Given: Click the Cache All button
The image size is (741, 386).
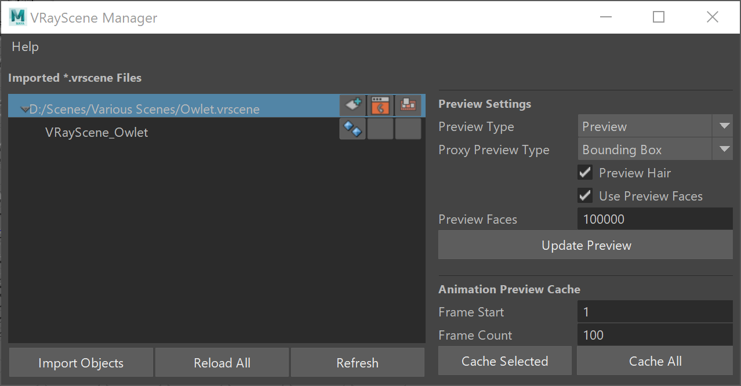Looking at the screenshot, I should [655, 361].
